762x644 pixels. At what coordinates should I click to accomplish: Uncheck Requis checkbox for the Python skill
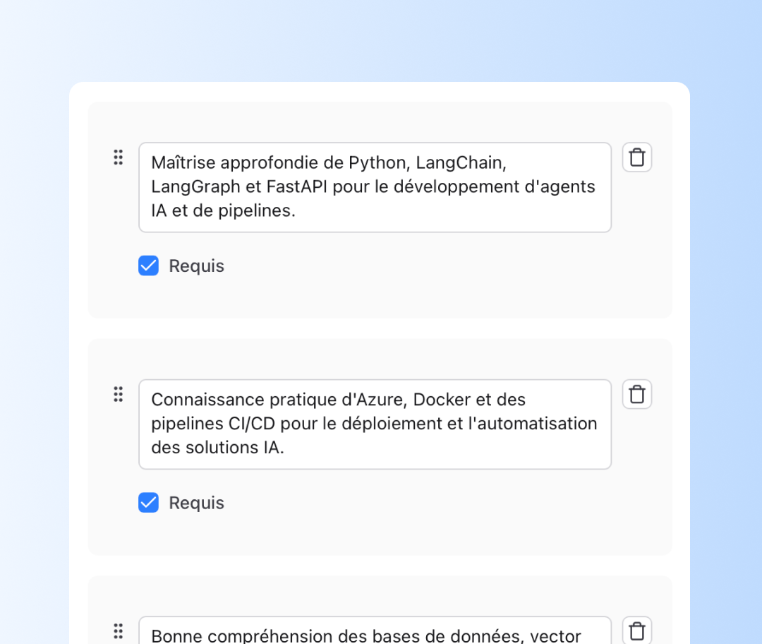[x=148, y=266]
